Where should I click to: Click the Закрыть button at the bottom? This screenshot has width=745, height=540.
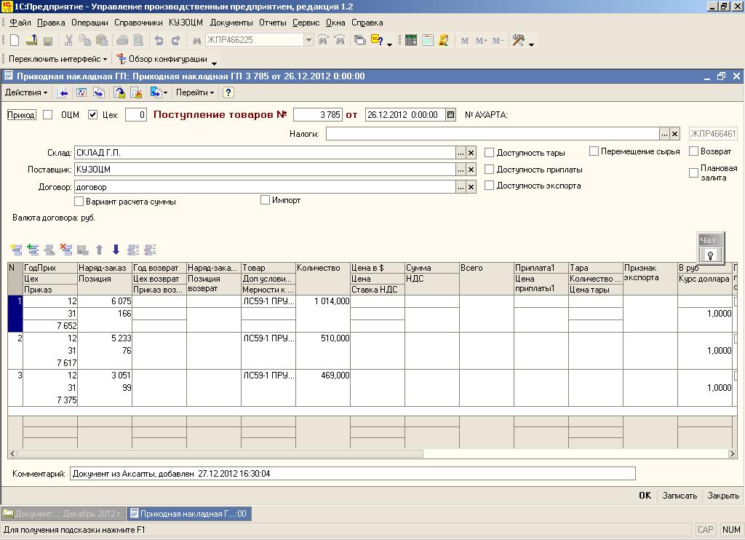tap(723, 496)
